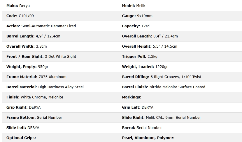
Task: Click the Finish White Chrome, Melonite cell
Action: [x=34, y=97]
